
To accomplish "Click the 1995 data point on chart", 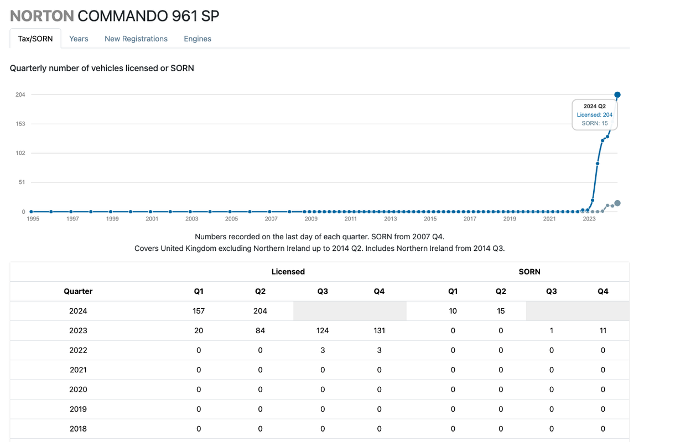I will point(31,212).
